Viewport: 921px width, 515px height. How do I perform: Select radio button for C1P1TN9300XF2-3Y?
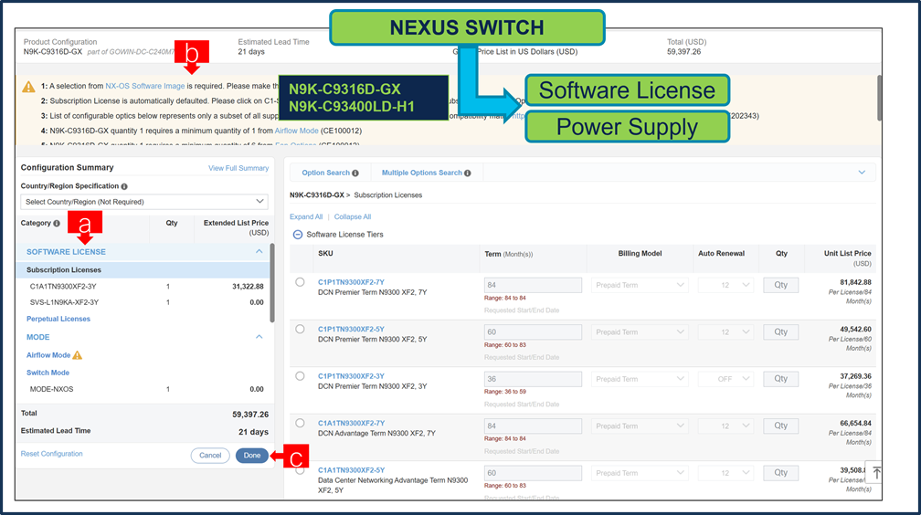300,376
